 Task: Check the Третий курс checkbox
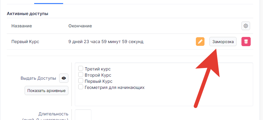(x=81, y=68)
